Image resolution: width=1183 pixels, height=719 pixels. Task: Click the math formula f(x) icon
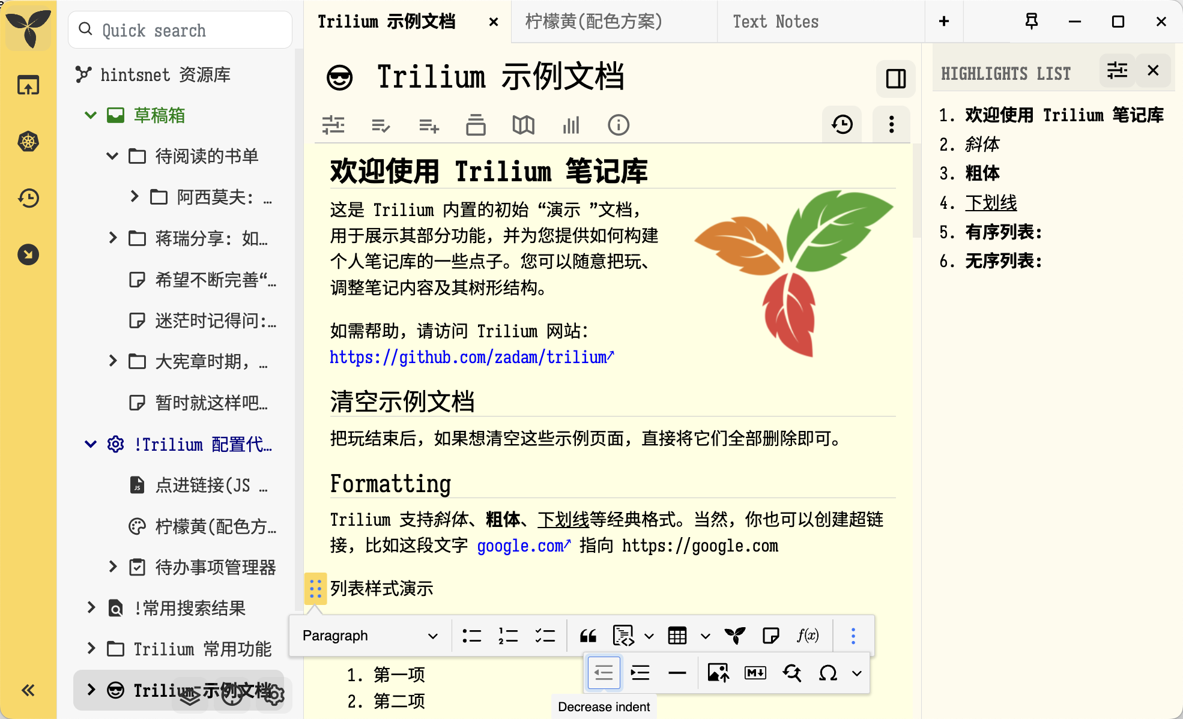coord(808,636)
